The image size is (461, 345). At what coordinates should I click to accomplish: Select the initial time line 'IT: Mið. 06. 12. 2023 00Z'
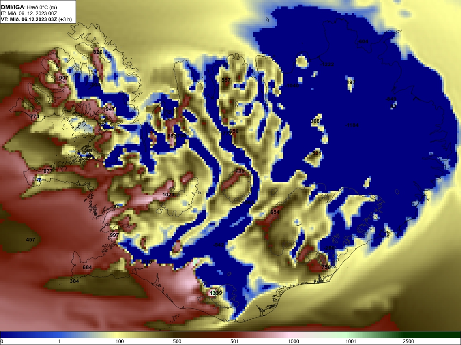coord(29,13)
